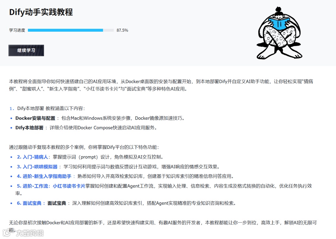
Task: Click the reading figure illustration
Action: tap(279, 33)
